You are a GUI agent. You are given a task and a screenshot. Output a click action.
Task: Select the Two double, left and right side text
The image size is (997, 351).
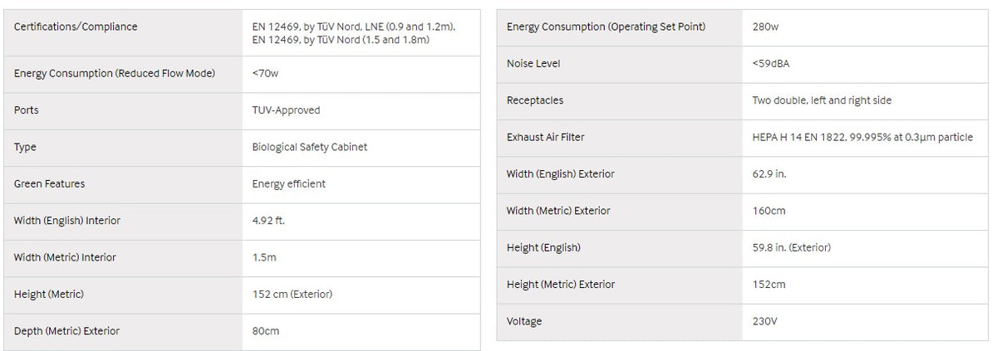821,100
